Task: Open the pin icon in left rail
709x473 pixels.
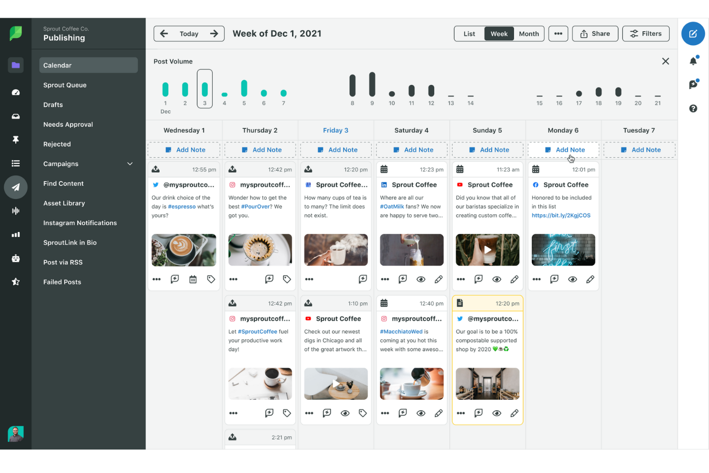Action: point(16,139)
